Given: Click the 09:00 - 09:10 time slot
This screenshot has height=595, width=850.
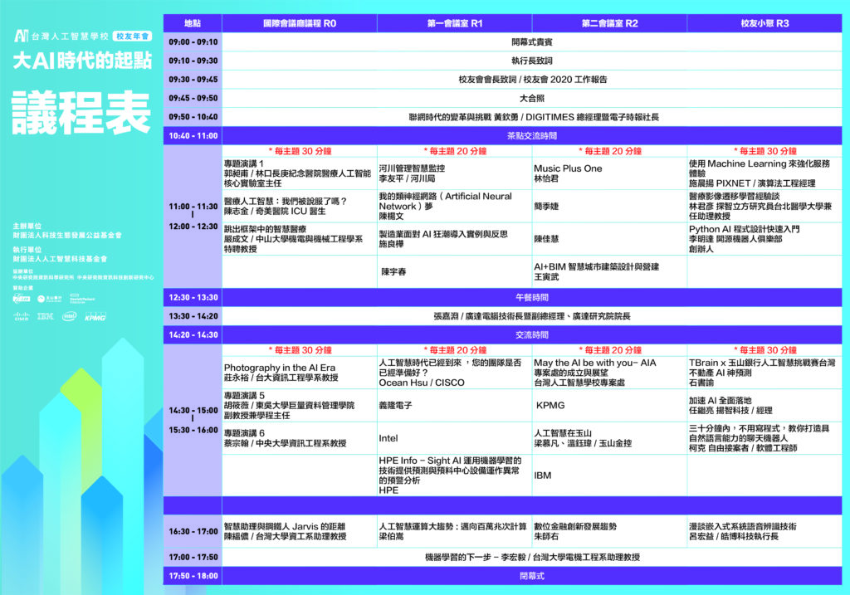Looking at the screenshot, I should [193, 41].
